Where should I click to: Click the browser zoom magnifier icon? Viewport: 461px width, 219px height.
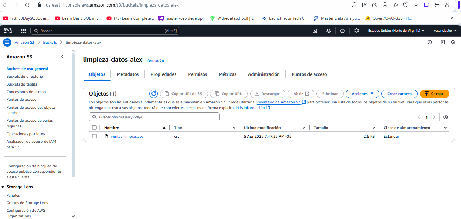click(354, 5)
